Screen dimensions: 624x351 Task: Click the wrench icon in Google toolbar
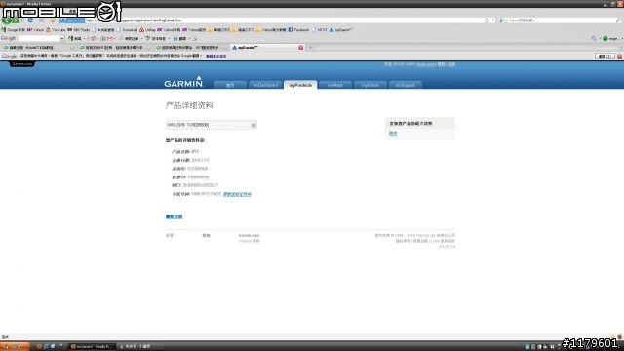click(594, 39)
